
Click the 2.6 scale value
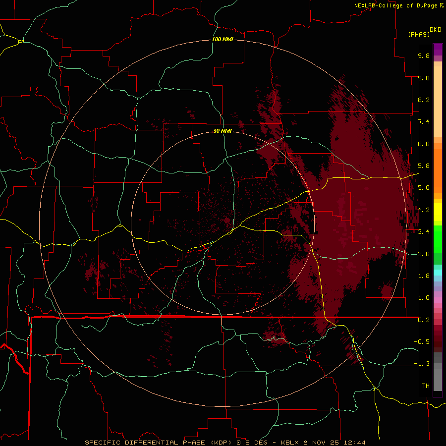tap(424, 254)
